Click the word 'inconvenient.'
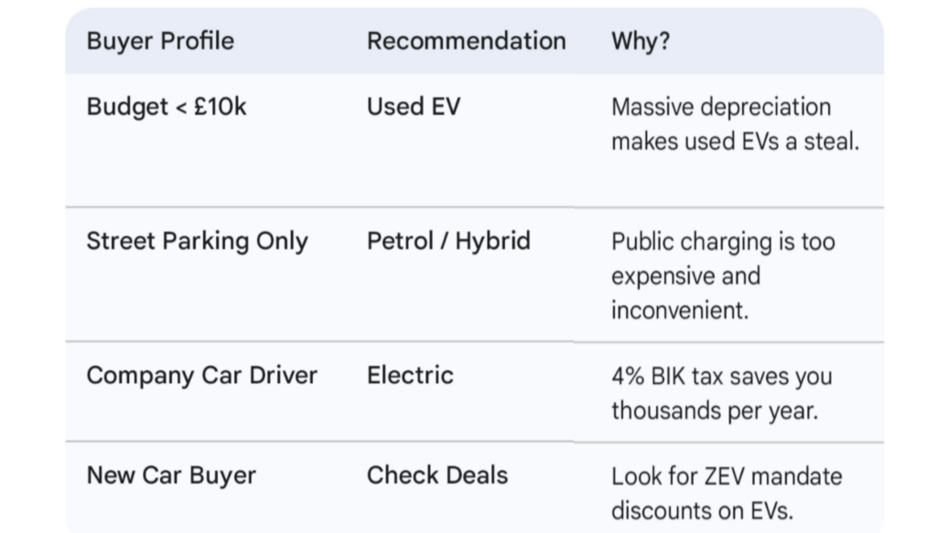 [679, 310]
